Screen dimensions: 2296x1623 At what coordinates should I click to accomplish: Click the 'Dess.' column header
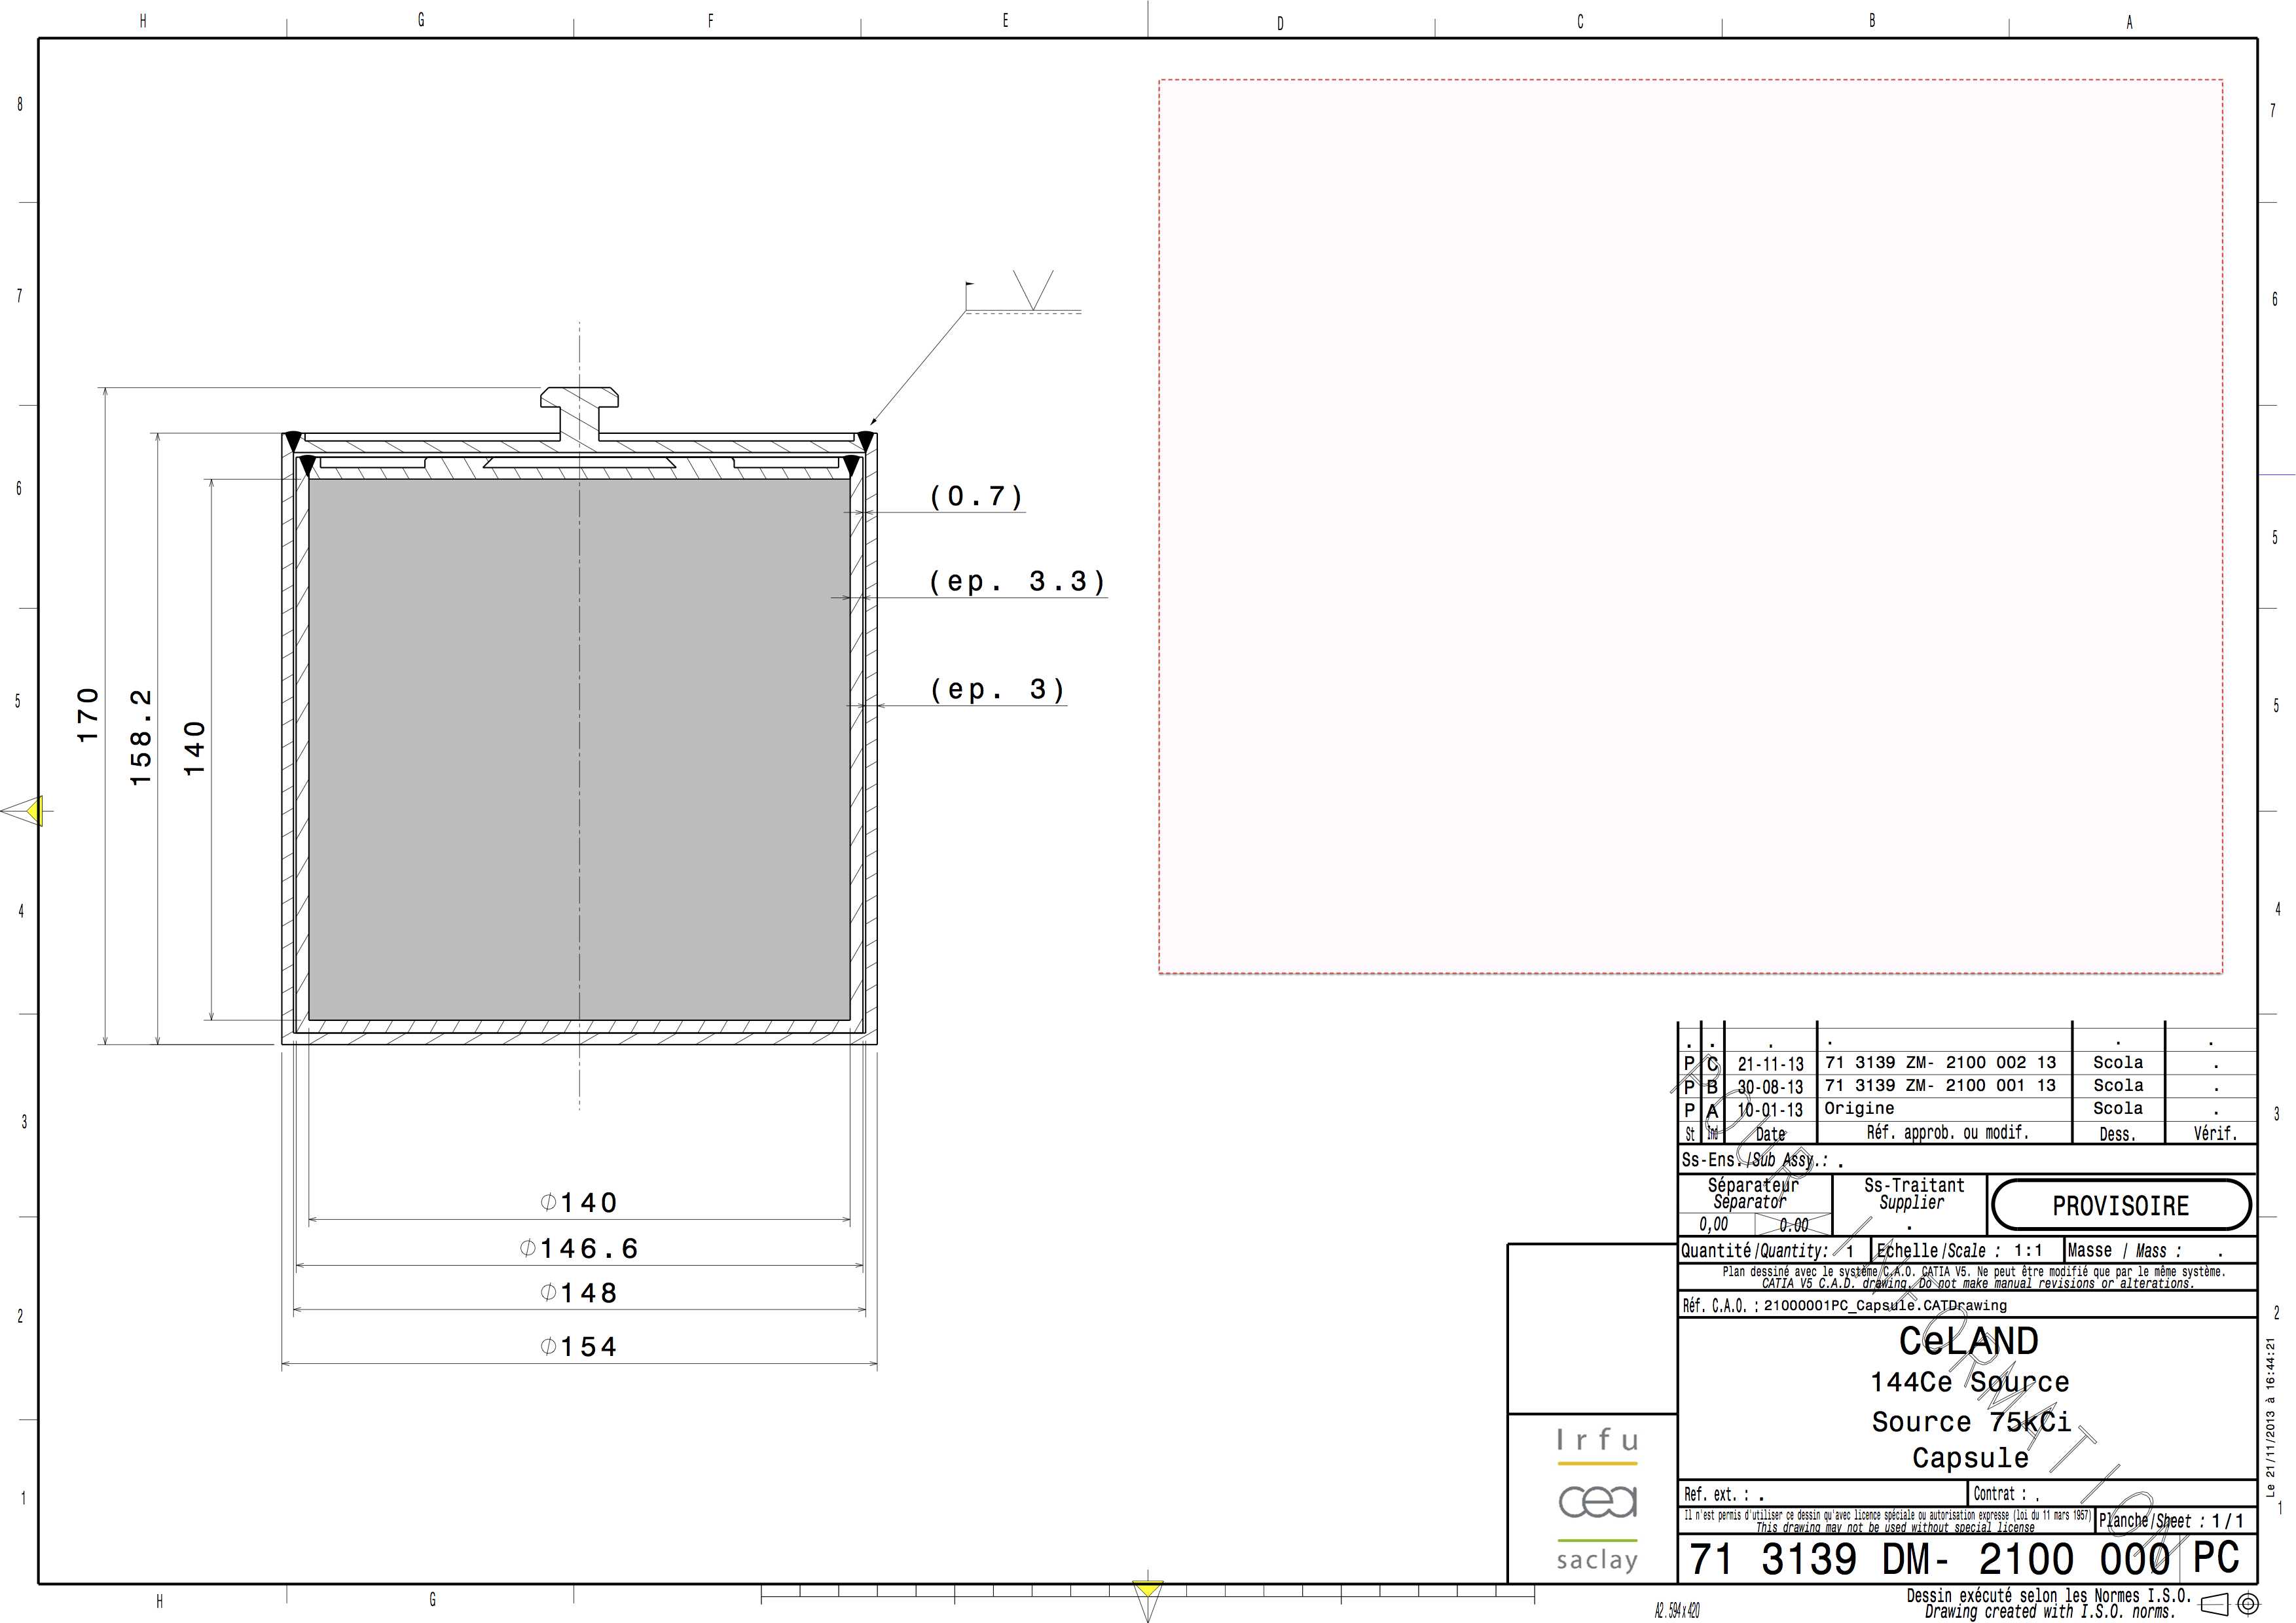[x=2118, y=1134]
